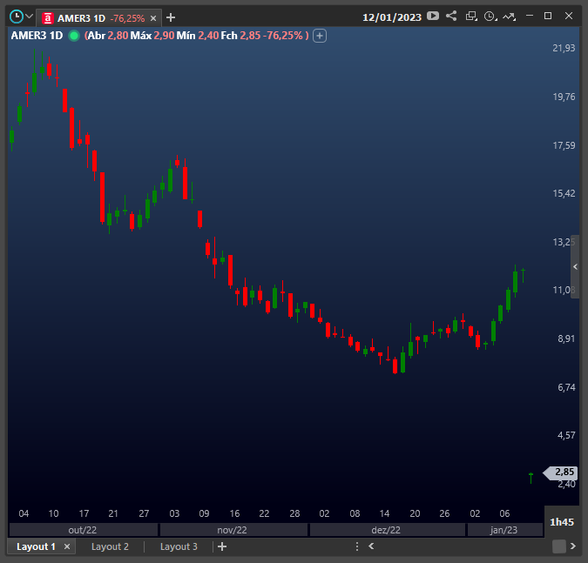Click the 21,93 price axis label
This screenshot has width=588, height=563.
[564, 48]
